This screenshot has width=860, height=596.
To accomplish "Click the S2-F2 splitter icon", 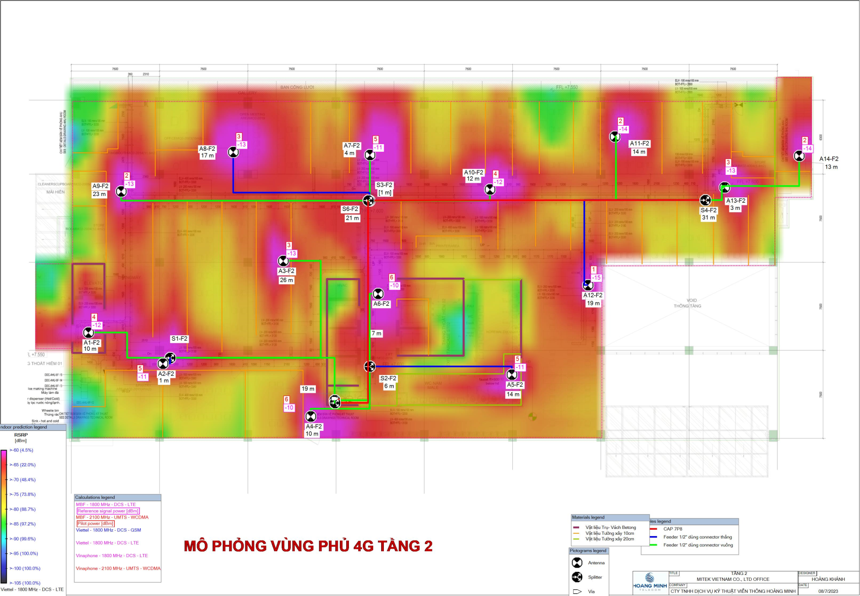I will (x=370, y=366).
